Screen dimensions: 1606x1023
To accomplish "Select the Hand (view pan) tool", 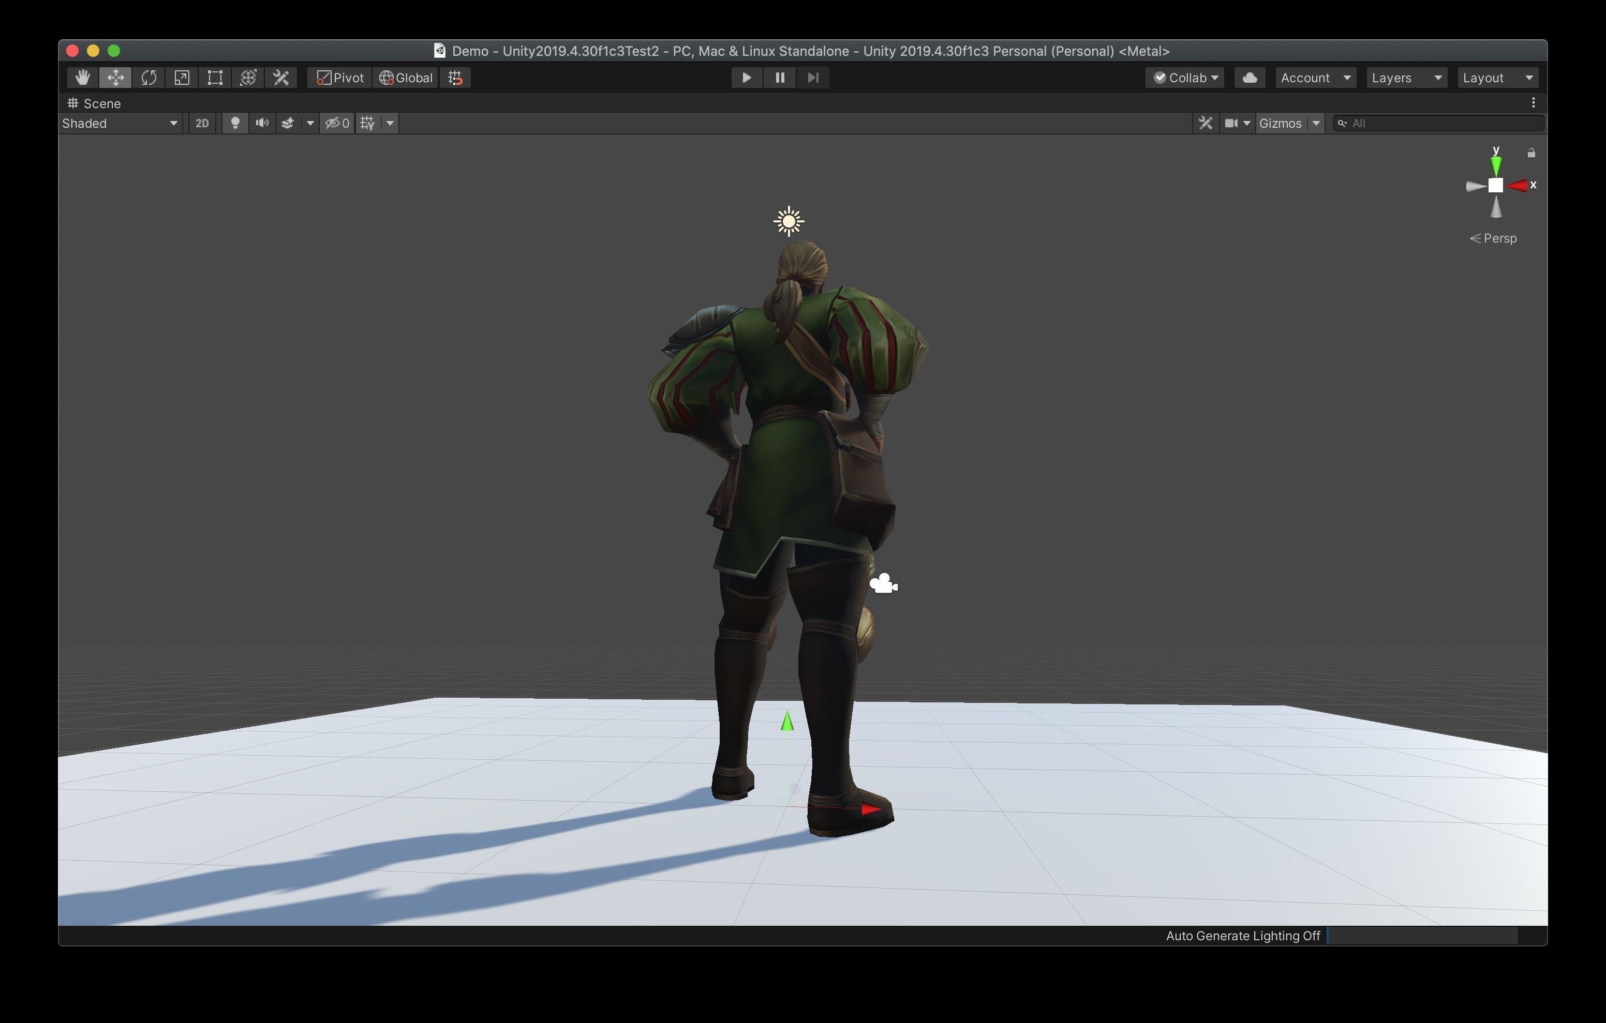I will point(82,78).
